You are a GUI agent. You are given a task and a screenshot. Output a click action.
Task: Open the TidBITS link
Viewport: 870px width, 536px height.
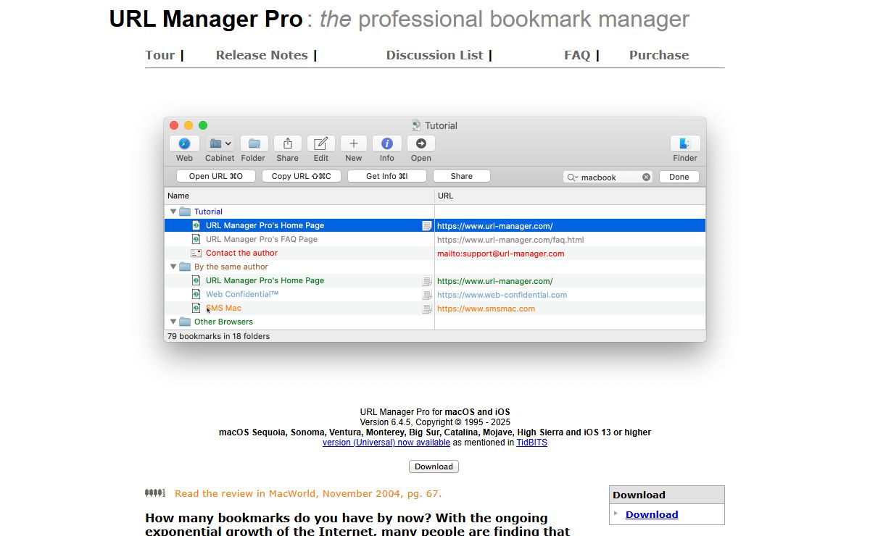point(531,443)
